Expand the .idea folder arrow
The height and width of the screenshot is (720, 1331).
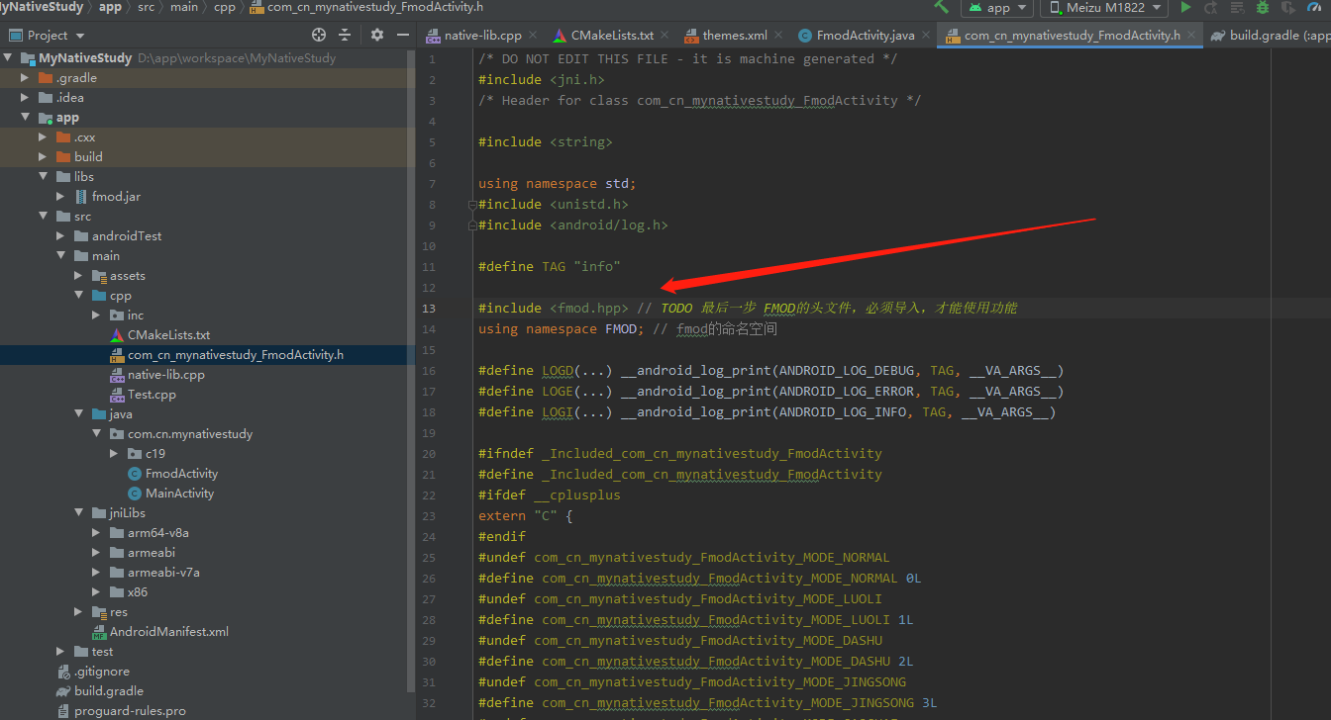click(26, 98)
